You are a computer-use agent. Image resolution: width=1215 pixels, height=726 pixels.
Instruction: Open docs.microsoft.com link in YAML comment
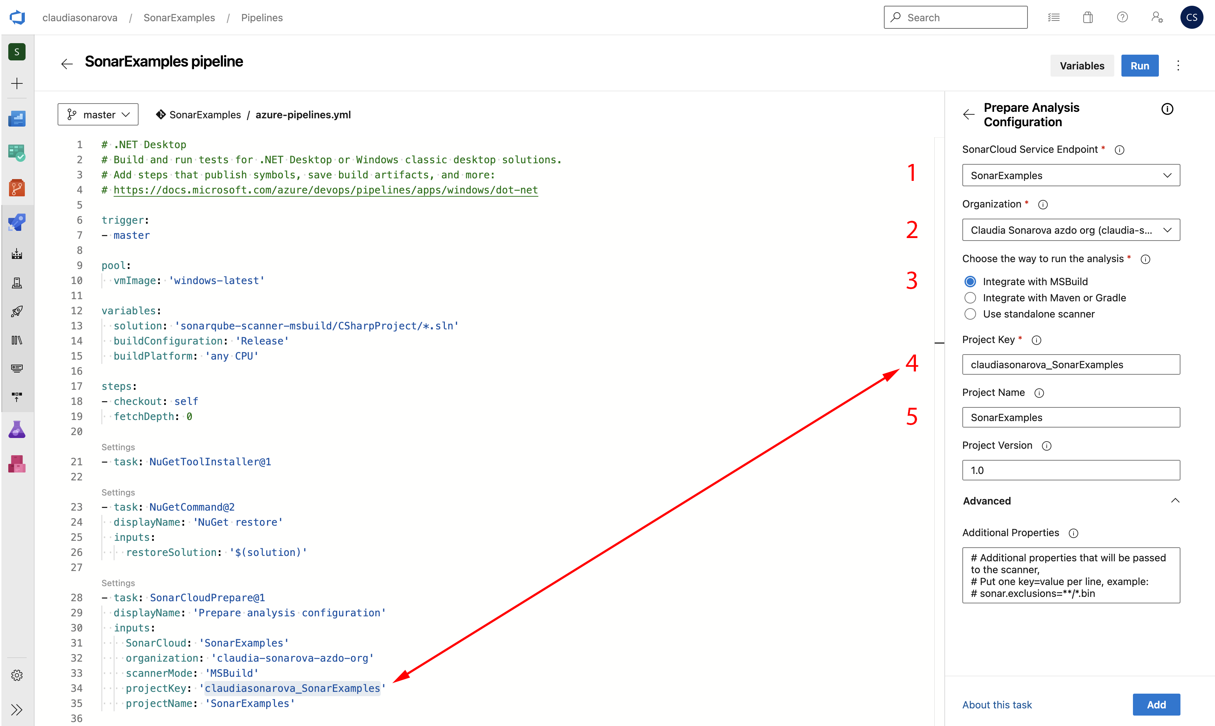326,190
